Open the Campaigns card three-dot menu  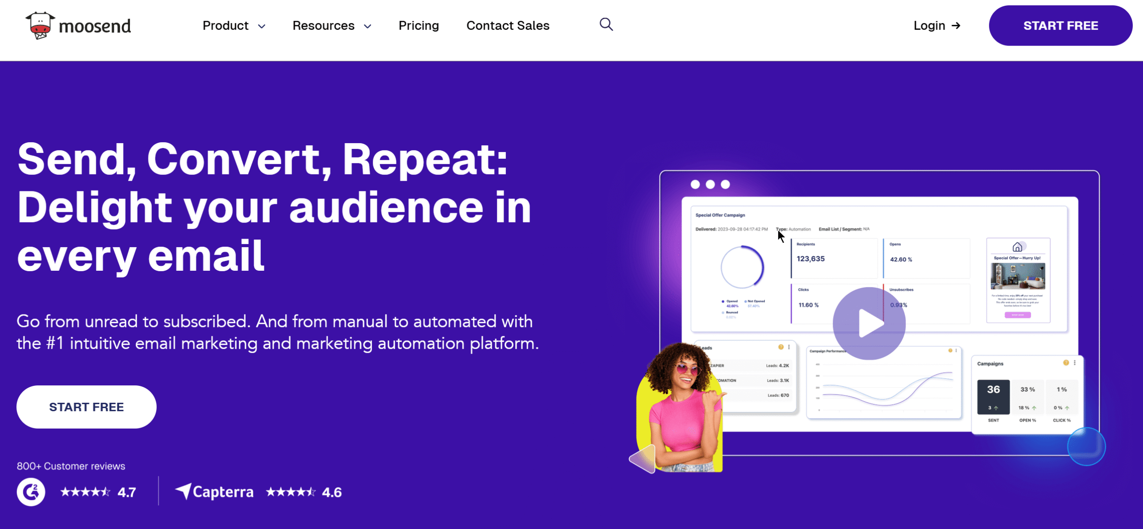1075,363
